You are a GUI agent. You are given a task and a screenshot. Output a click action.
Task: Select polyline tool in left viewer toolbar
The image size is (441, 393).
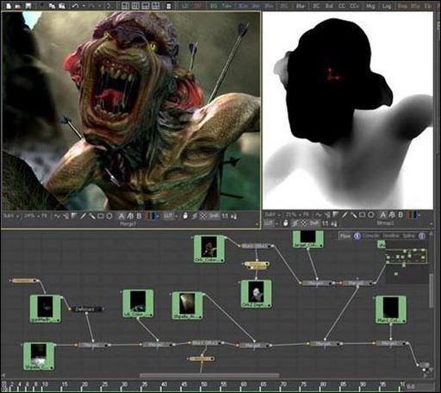(57, 216)
